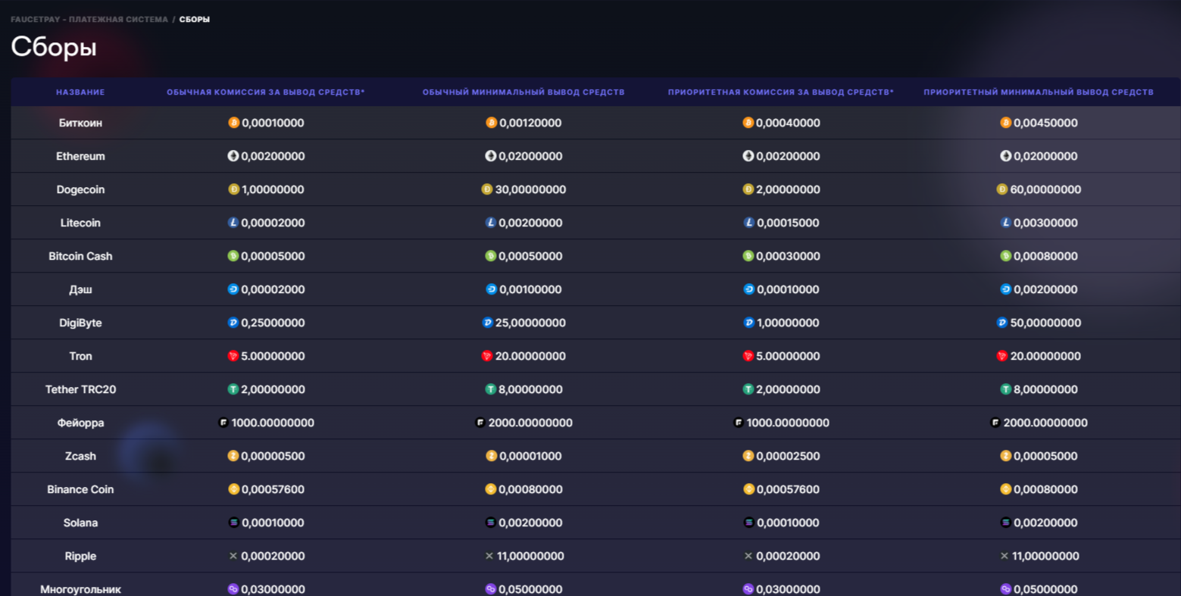Click the Ethereum icon beside 0,02000000 in normal minimum column
1181x596 pixels.
coord(490,156)
